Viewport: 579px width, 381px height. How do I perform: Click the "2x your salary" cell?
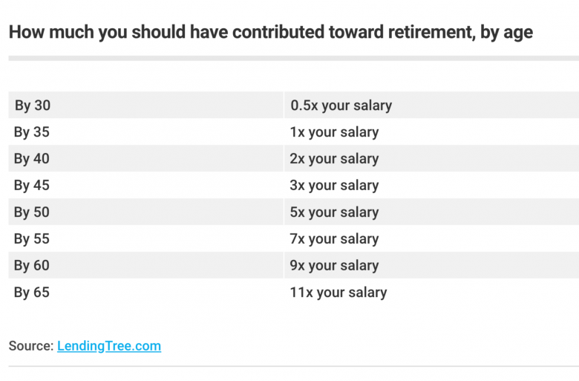coord(334,159)
